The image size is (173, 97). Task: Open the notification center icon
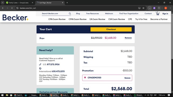coord(169,95)
